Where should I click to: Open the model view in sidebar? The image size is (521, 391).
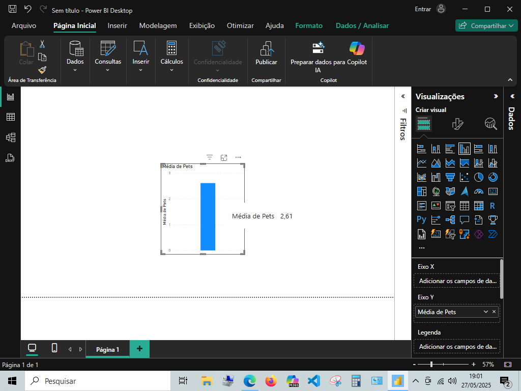coord(11,137)
